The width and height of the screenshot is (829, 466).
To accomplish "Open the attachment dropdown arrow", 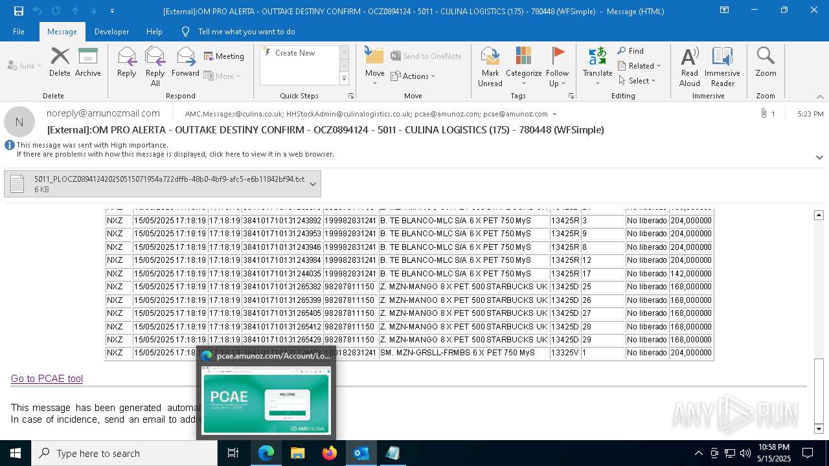I will point(313,184).
